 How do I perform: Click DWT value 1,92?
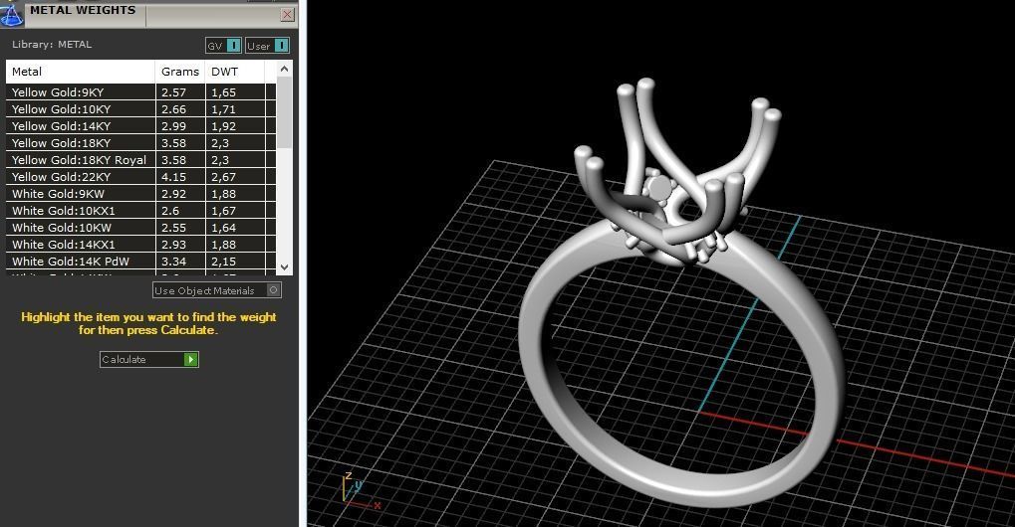click(223, 126)
